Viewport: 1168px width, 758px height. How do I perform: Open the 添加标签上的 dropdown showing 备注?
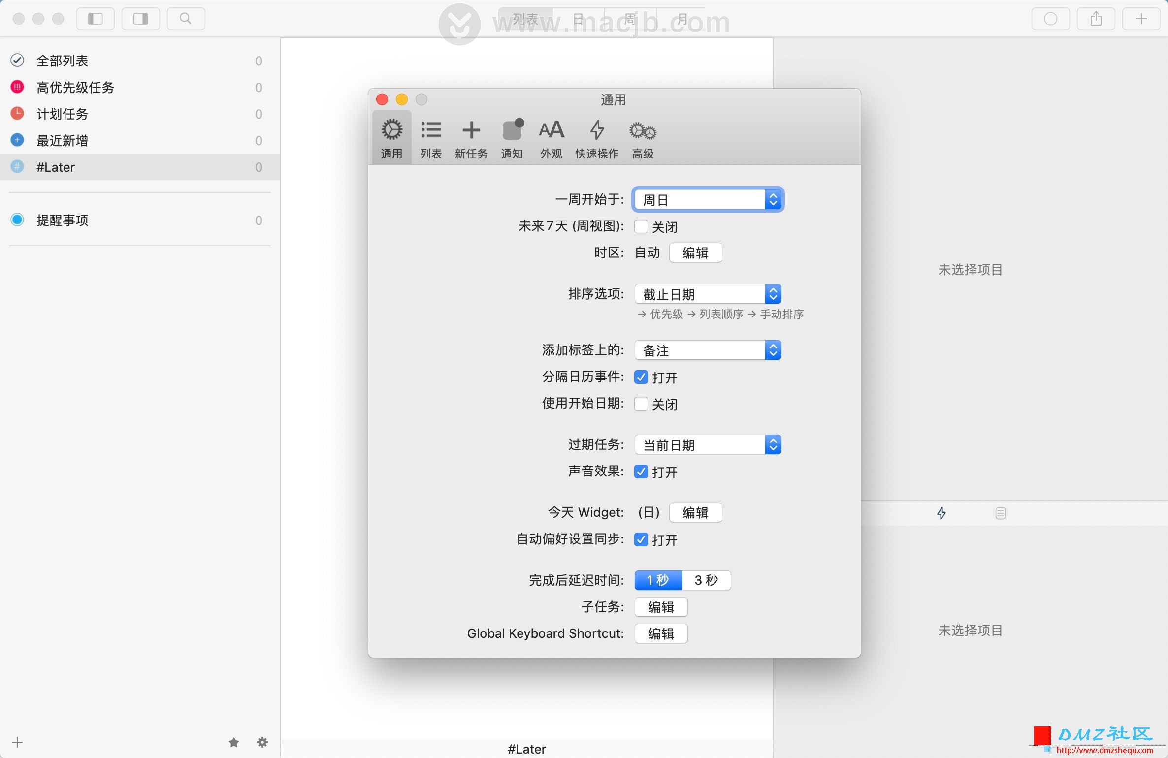(x=708, y=350)
